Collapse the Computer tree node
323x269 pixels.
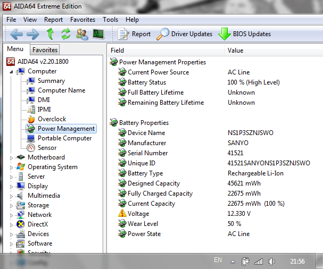click(x=12, y=71)
